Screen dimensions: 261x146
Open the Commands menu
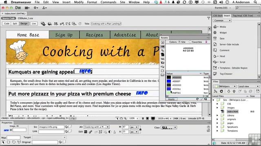[x=108, y=2]
